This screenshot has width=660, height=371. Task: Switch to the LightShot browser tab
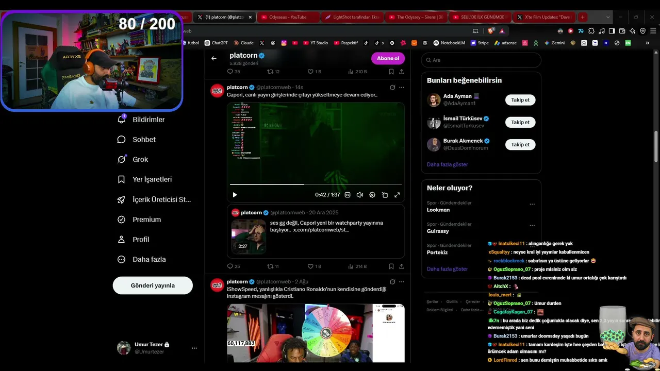pyautogui.click(x=352, y=17)
